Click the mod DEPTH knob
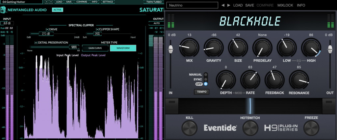Image resolution: width=337 pixels, height=140 pixels. coord(226,80)
